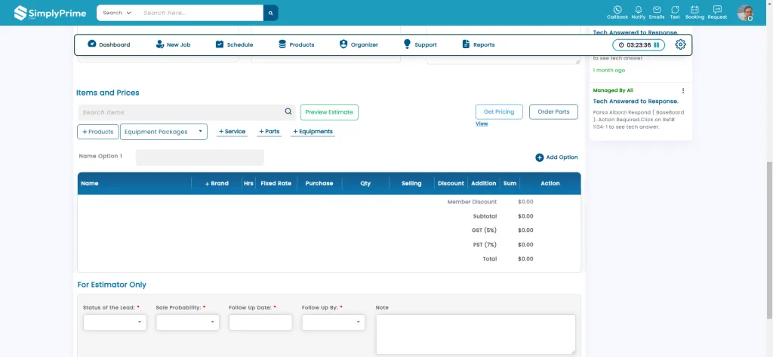
Task: Expand Equipment Packages dropdown
Action: [x=164, y=132]
